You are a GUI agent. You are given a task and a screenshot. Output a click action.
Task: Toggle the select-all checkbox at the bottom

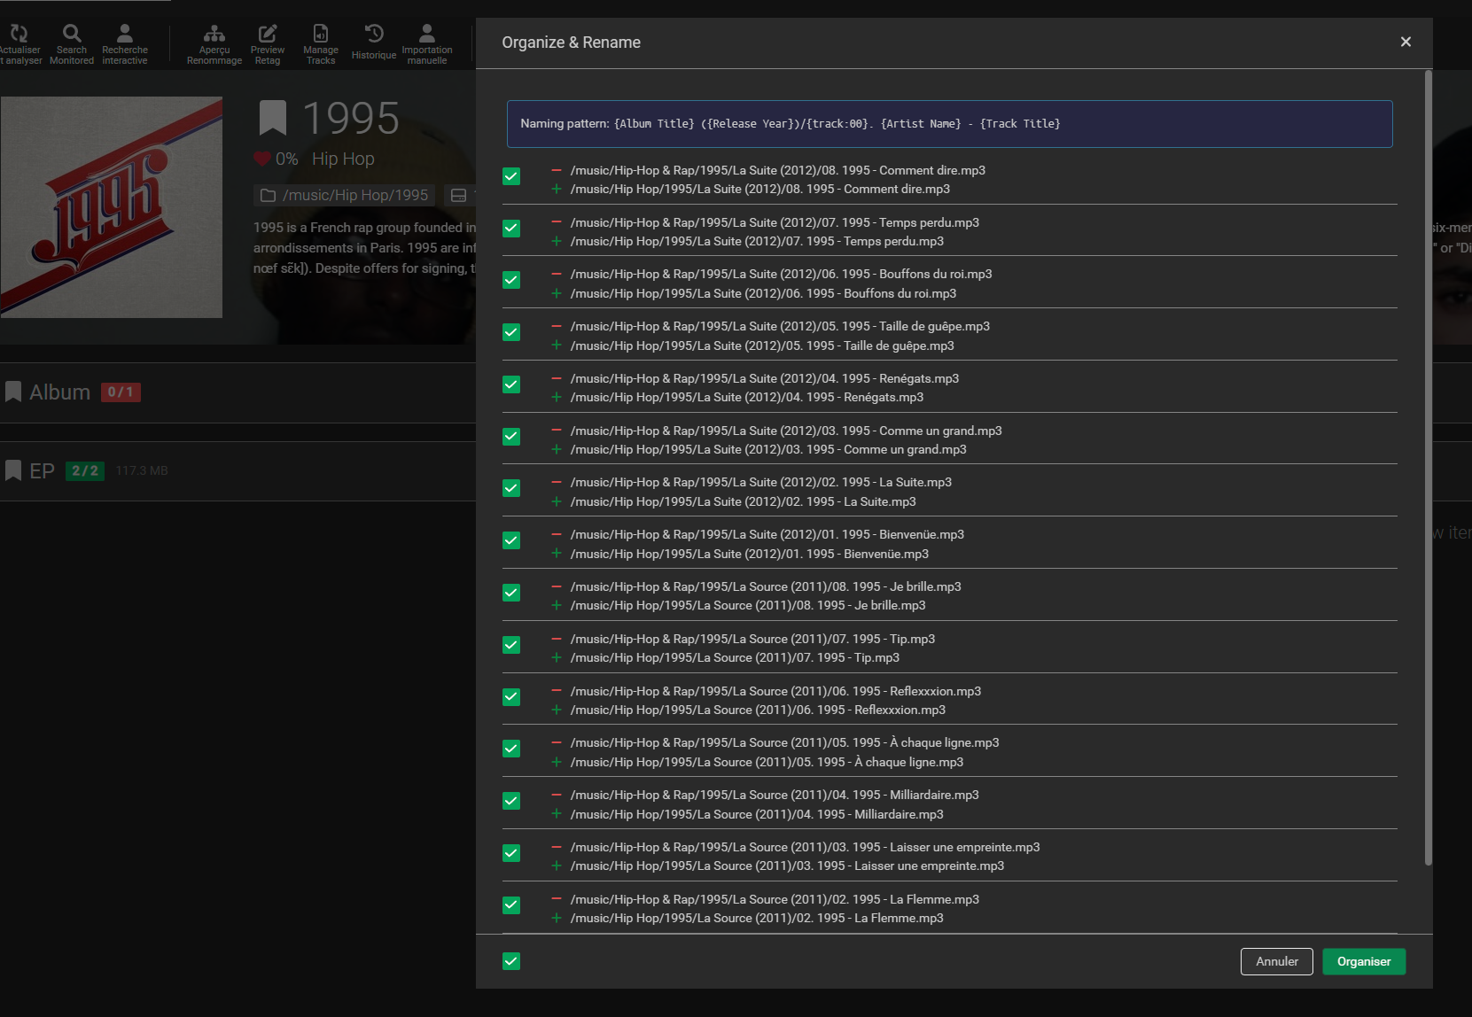tap(511, 961)
